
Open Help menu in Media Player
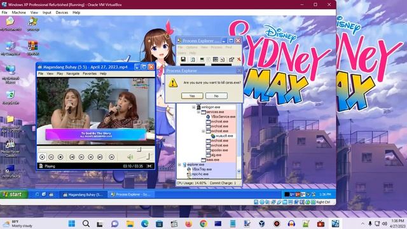(103, 74)
